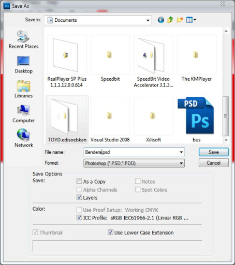
Task: Create a new folder
Action: point(180,20)
